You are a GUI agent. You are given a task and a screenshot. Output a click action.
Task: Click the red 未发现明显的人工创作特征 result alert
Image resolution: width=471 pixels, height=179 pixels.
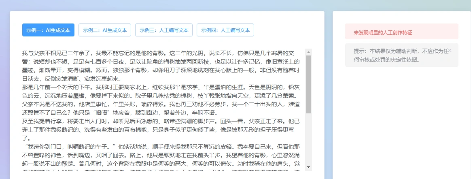401,32
